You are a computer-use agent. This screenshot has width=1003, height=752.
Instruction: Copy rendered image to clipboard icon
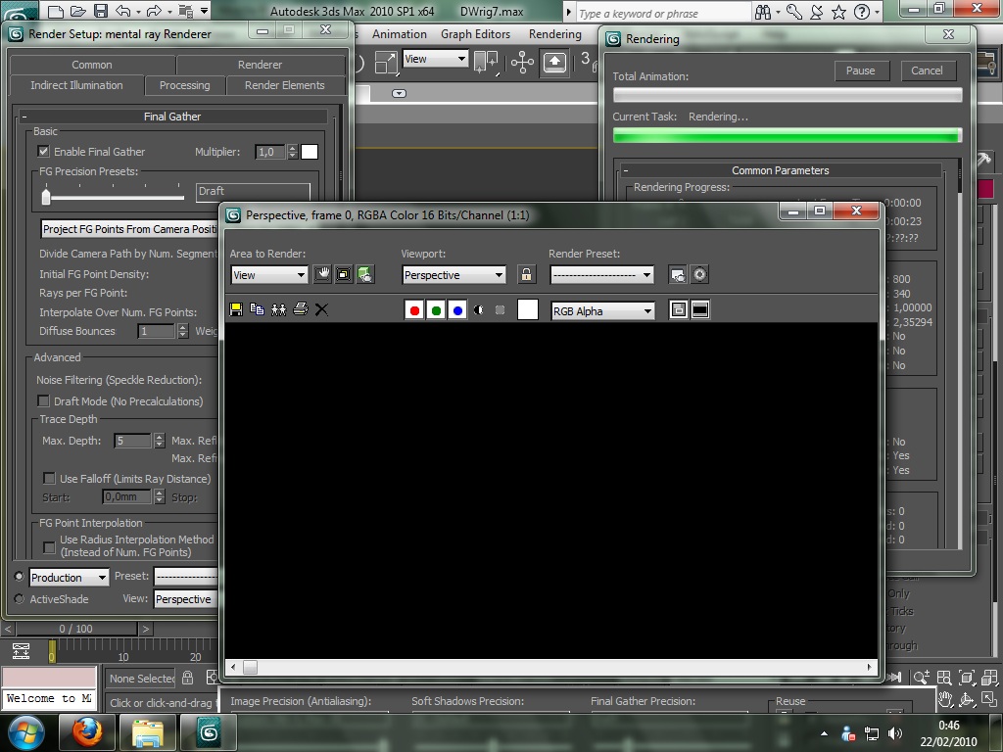pyautogui.click(x=258, y=309)
